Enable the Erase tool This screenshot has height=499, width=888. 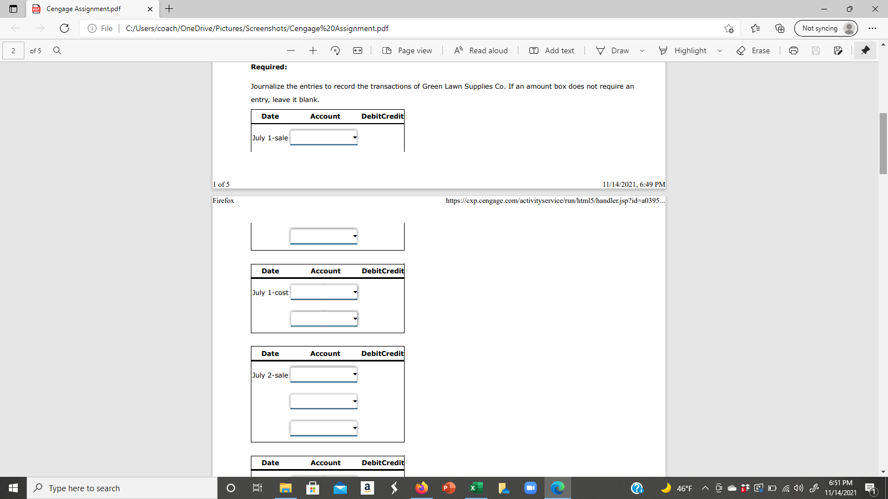(754, 50)
